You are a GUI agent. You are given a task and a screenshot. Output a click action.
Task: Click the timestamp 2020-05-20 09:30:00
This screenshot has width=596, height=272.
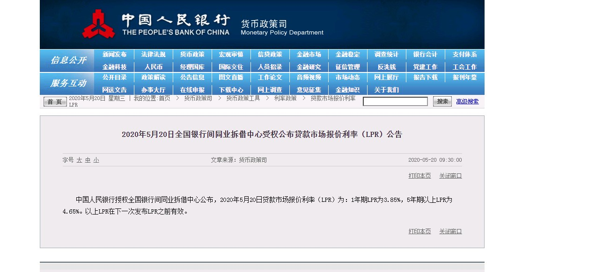[435, 160]
